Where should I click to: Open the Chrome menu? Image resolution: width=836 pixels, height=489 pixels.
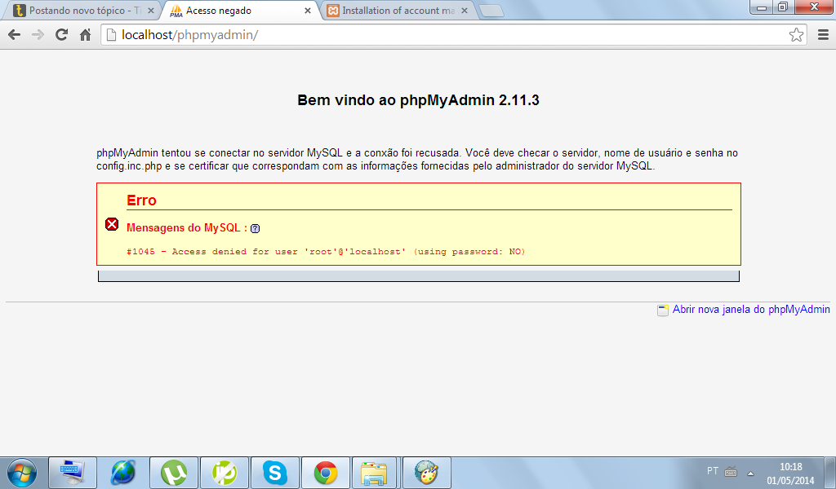click(823, 35)
